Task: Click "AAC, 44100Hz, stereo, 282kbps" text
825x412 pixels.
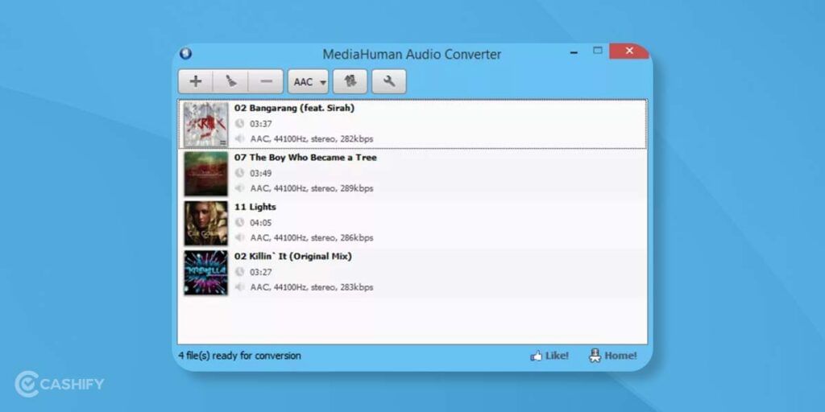Action: (312, 139)
